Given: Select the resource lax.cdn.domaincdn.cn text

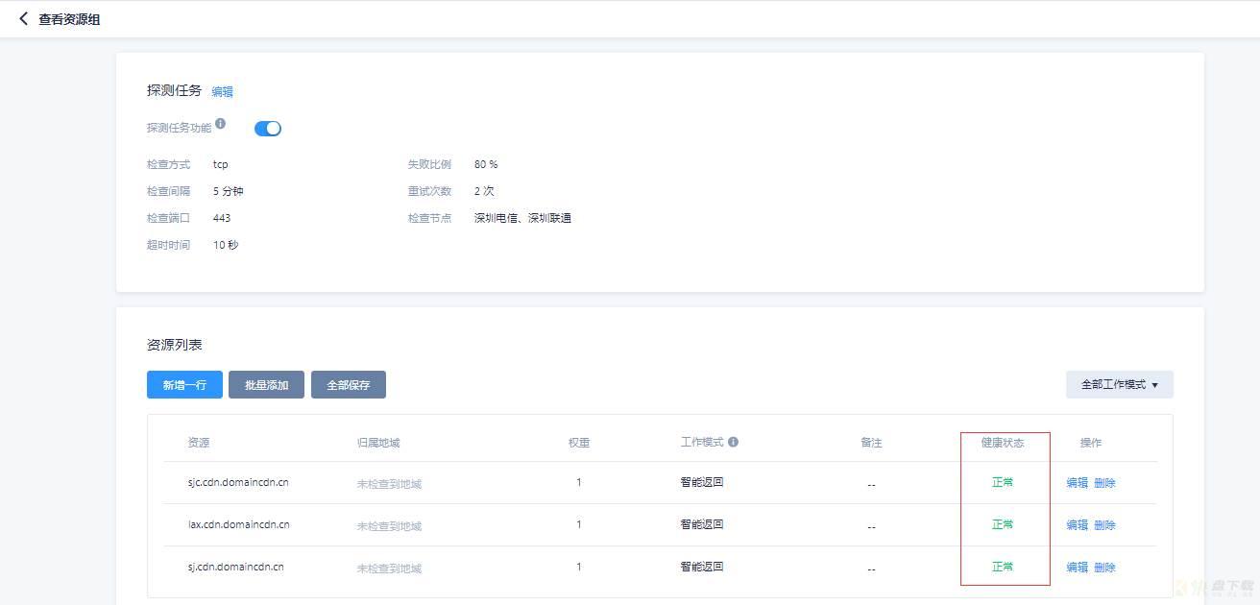Looking at the screenshot, I should click(x=238, y=524).
